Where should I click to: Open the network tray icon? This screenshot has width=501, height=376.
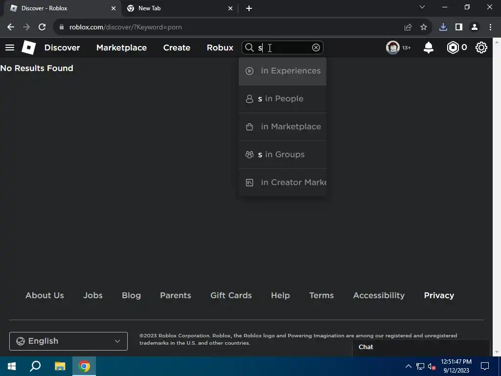pyautogui.click(x=420, y=366)
